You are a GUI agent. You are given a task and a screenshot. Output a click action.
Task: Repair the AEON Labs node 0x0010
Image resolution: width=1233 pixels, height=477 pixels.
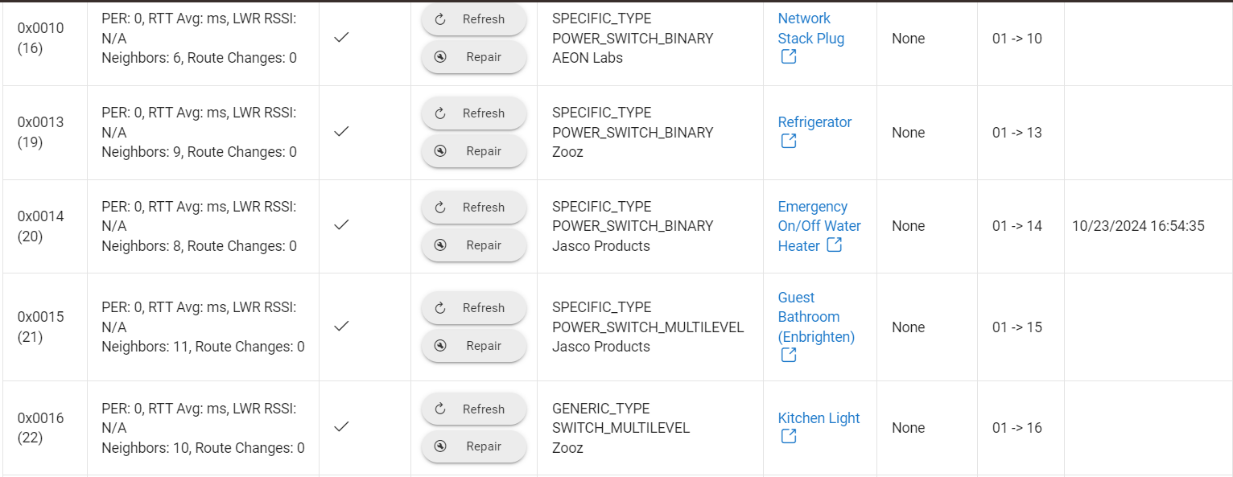pyautogui.click(x=474, y=57)
